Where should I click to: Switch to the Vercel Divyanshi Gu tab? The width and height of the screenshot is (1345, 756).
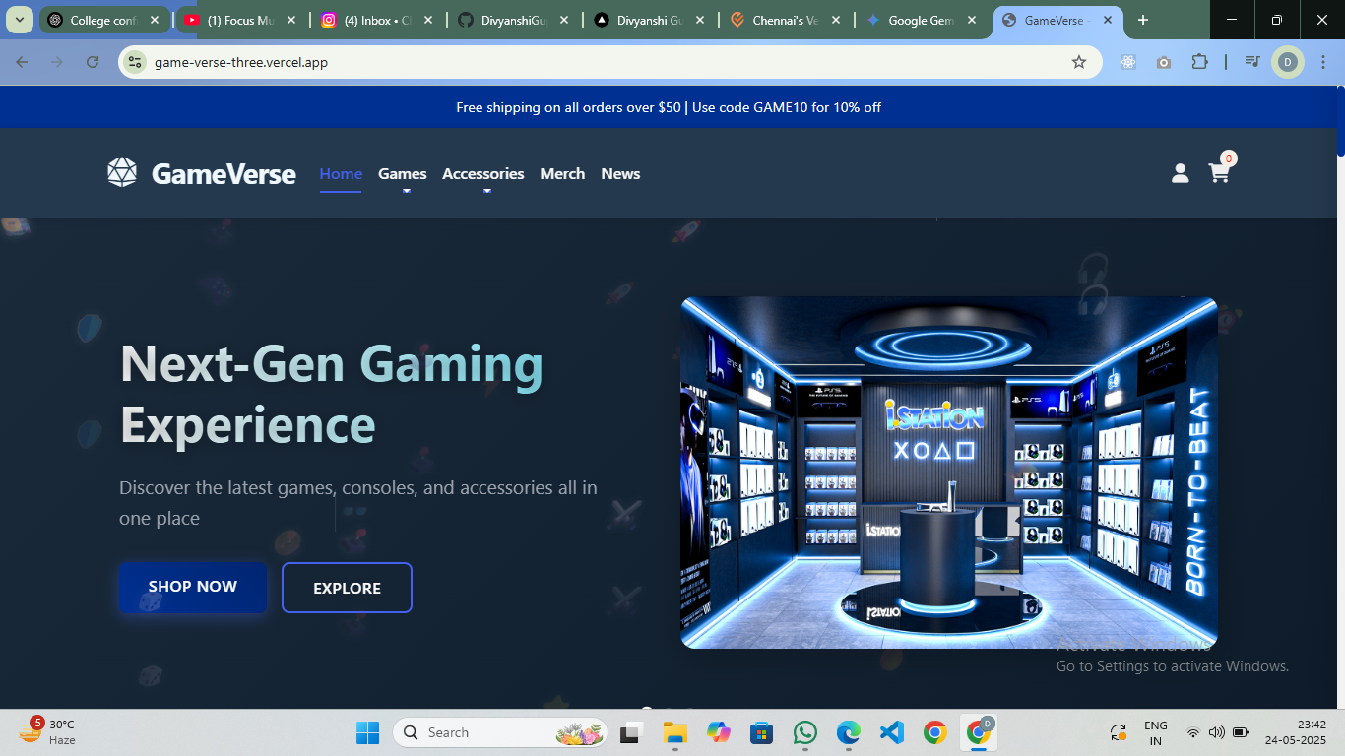pos(649,20)
